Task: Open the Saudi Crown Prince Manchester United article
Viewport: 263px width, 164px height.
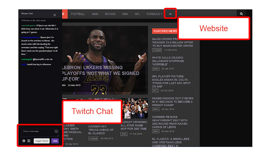Action: point(173,43)
